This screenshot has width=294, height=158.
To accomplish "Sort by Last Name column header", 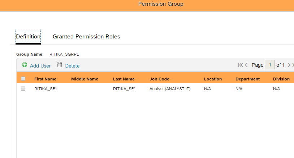I will click(x=124, y=79).
